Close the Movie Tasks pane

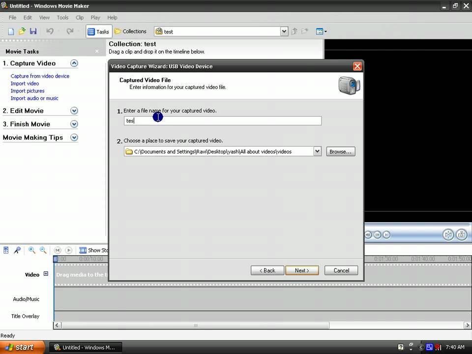[x=97, y=52]
